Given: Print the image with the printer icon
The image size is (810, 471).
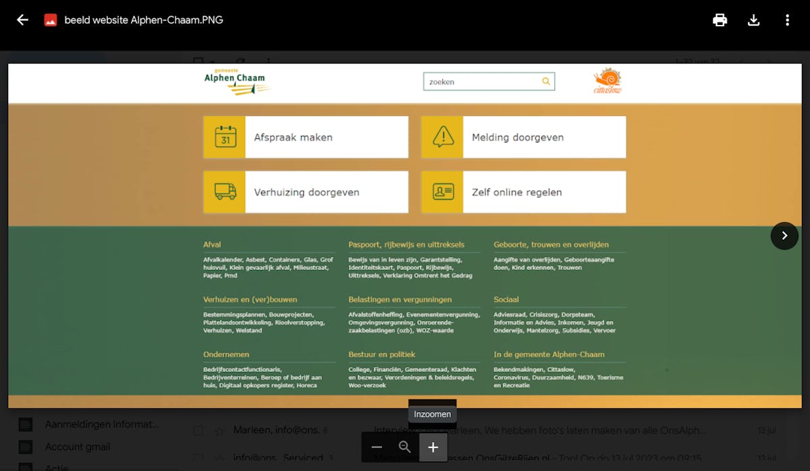Looking at the screenshot, I should pyautogui.click(x=720, y=20).
